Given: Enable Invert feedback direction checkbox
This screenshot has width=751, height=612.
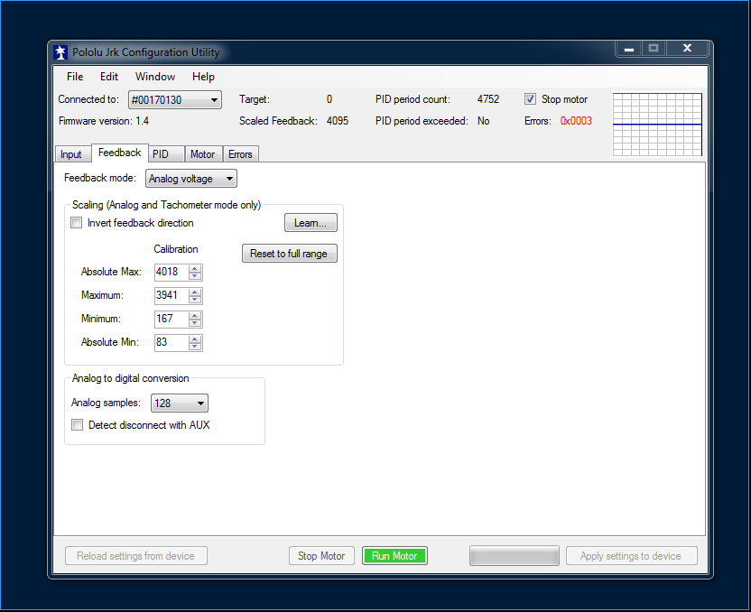Looking at the screenshot, I should point(76,223).
